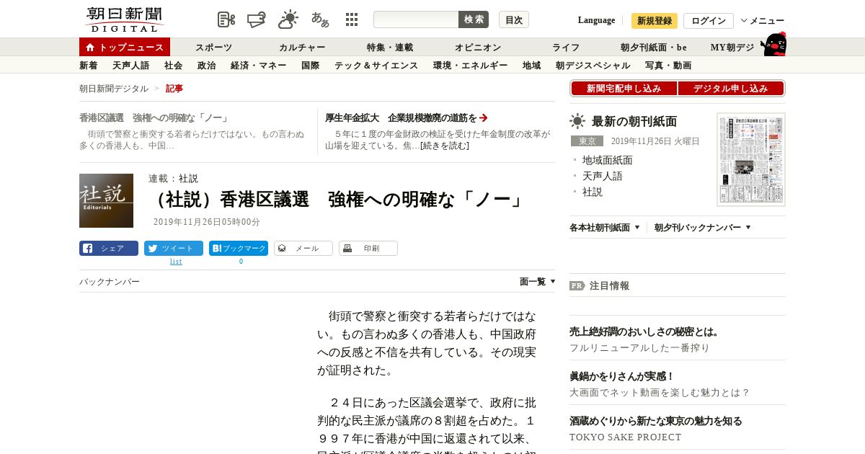Open the breaking news megaphone icon
Viewport: 865px width, 454px height.
(257, 19)
